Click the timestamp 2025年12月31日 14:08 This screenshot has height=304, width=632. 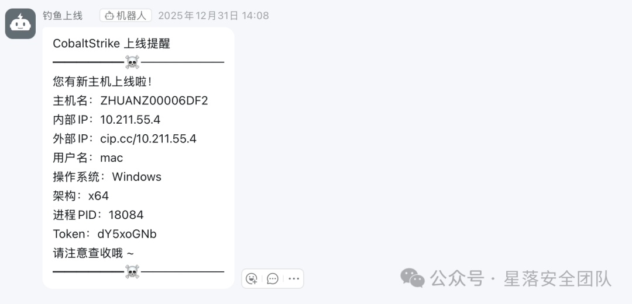[213, 16]
